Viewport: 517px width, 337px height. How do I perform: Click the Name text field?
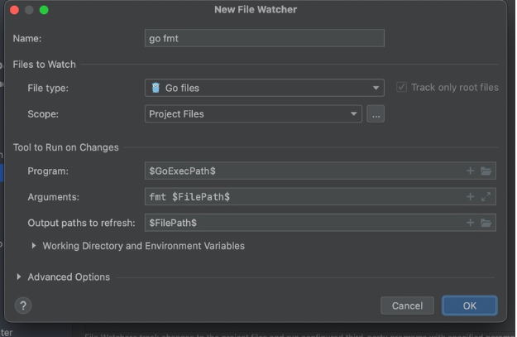point(264,38)
